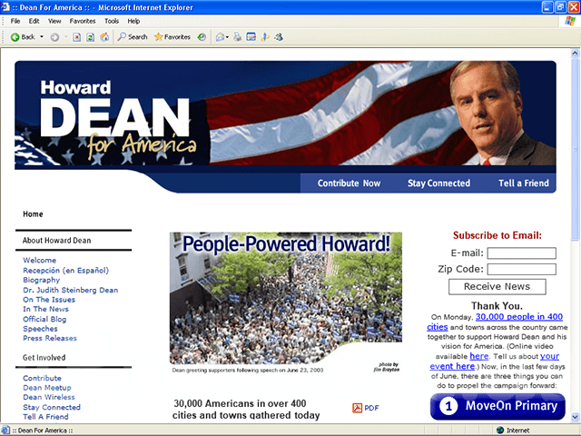Click the About Howard Dean section heading
The image size is (581, 436).
56,240
